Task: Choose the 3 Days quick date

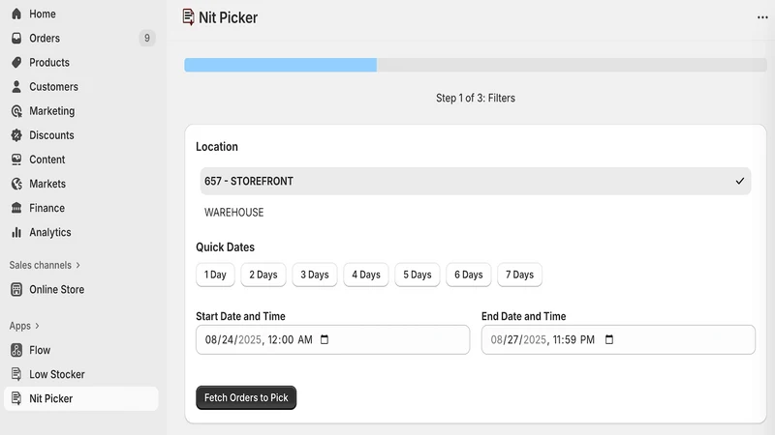Action: (x=314, y=275)
